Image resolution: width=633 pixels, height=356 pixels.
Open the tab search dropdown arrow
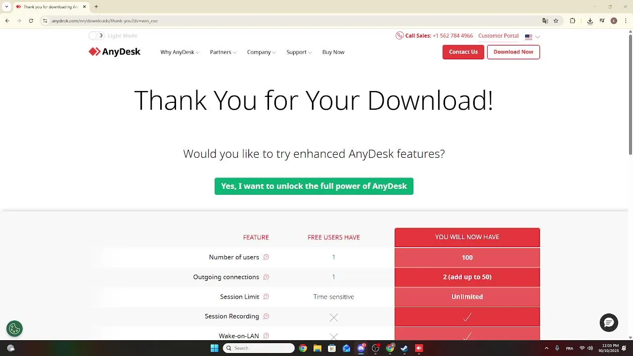(x=6, y=7)
